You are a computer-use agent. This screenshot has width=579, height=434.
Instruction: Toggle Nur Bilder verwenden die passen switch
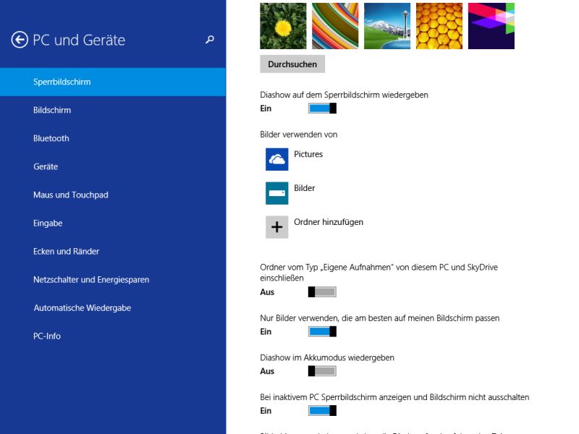click(322, 331)
